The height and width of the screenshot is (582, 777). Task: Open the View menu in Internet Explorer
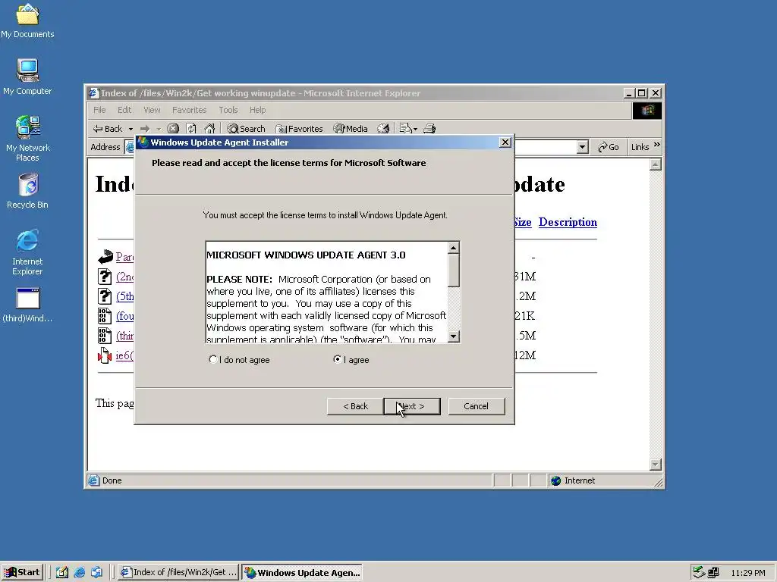click(x=152, y=110)
